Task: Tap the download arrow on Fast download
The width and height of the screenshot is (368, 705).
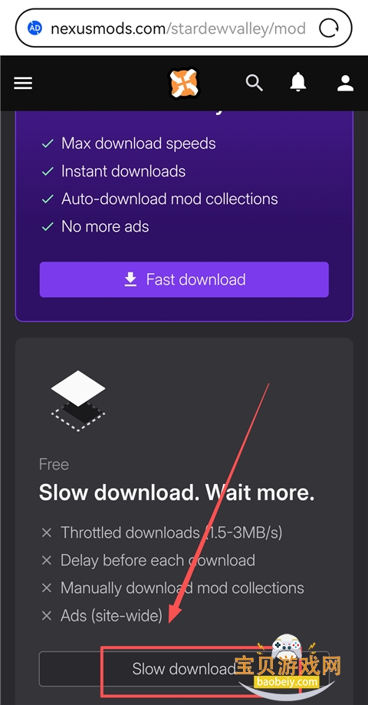Action: point(130,279)
